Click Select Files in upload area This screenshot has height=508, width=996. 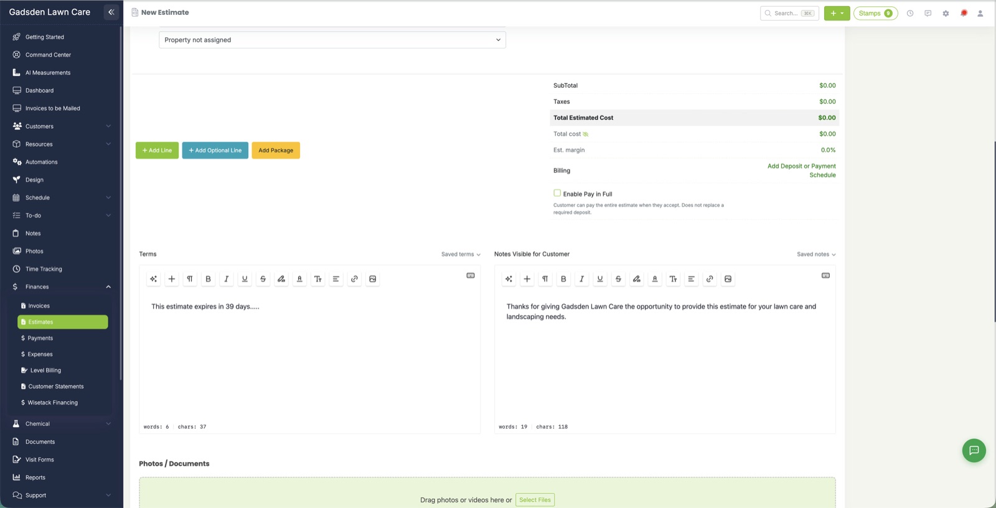[535, 500]
